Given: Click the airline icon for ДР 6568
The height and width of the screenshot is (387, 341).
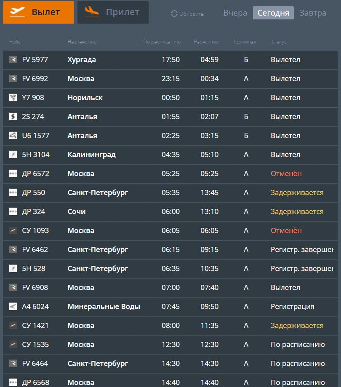Looking at the screenshot, I should pyautogui.click(x=13, y=382).
